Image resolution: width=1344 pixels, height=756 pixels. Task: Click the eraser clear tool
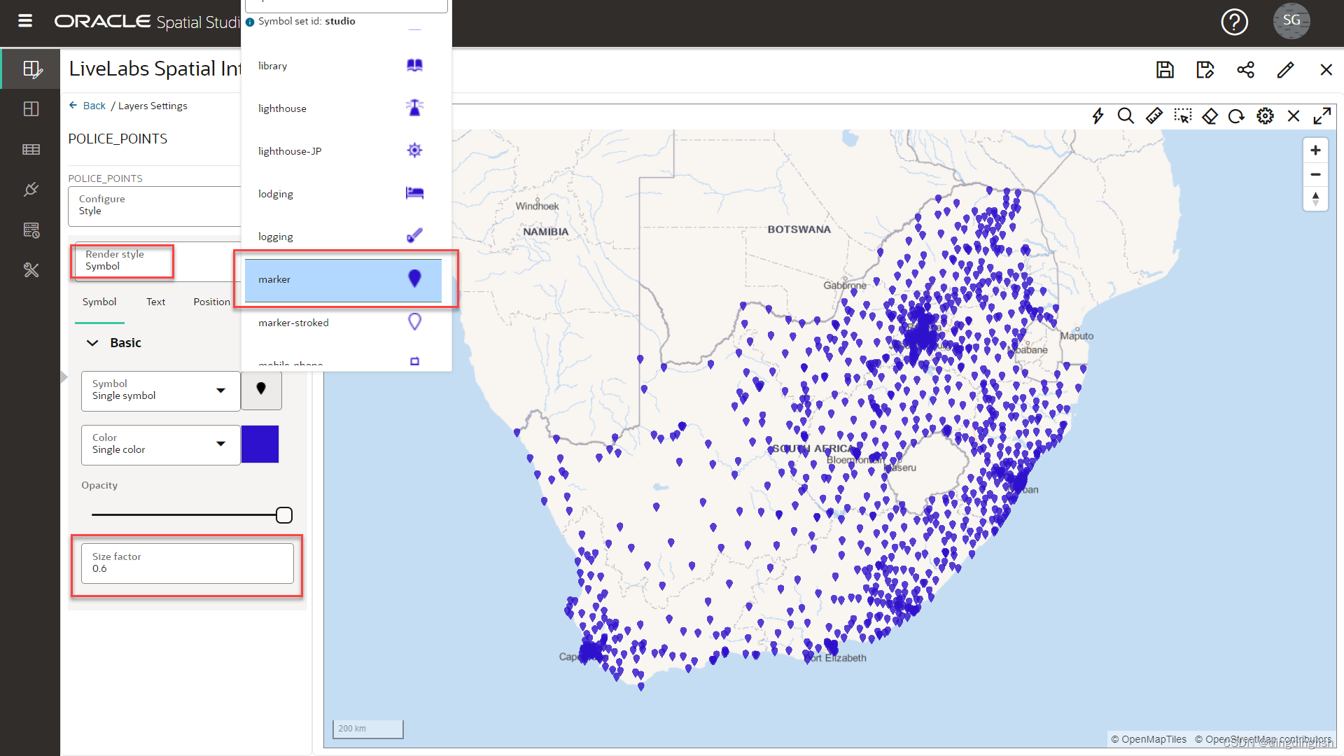pyautogui.click(x=1210, y=116)
